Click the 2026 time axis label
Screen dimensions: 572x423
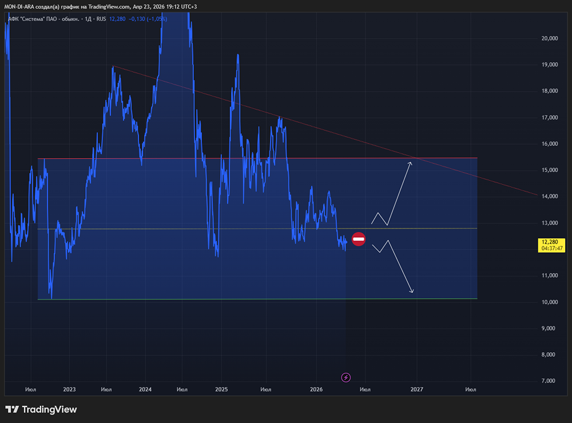pos(316,389)
